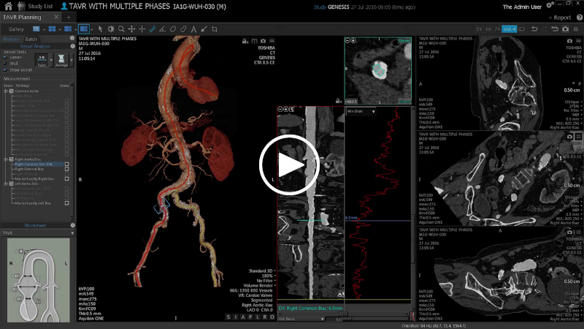Close the TAVR Planning tab
The width and height of the screenshot is (584, 329).
tap(56, 17)
